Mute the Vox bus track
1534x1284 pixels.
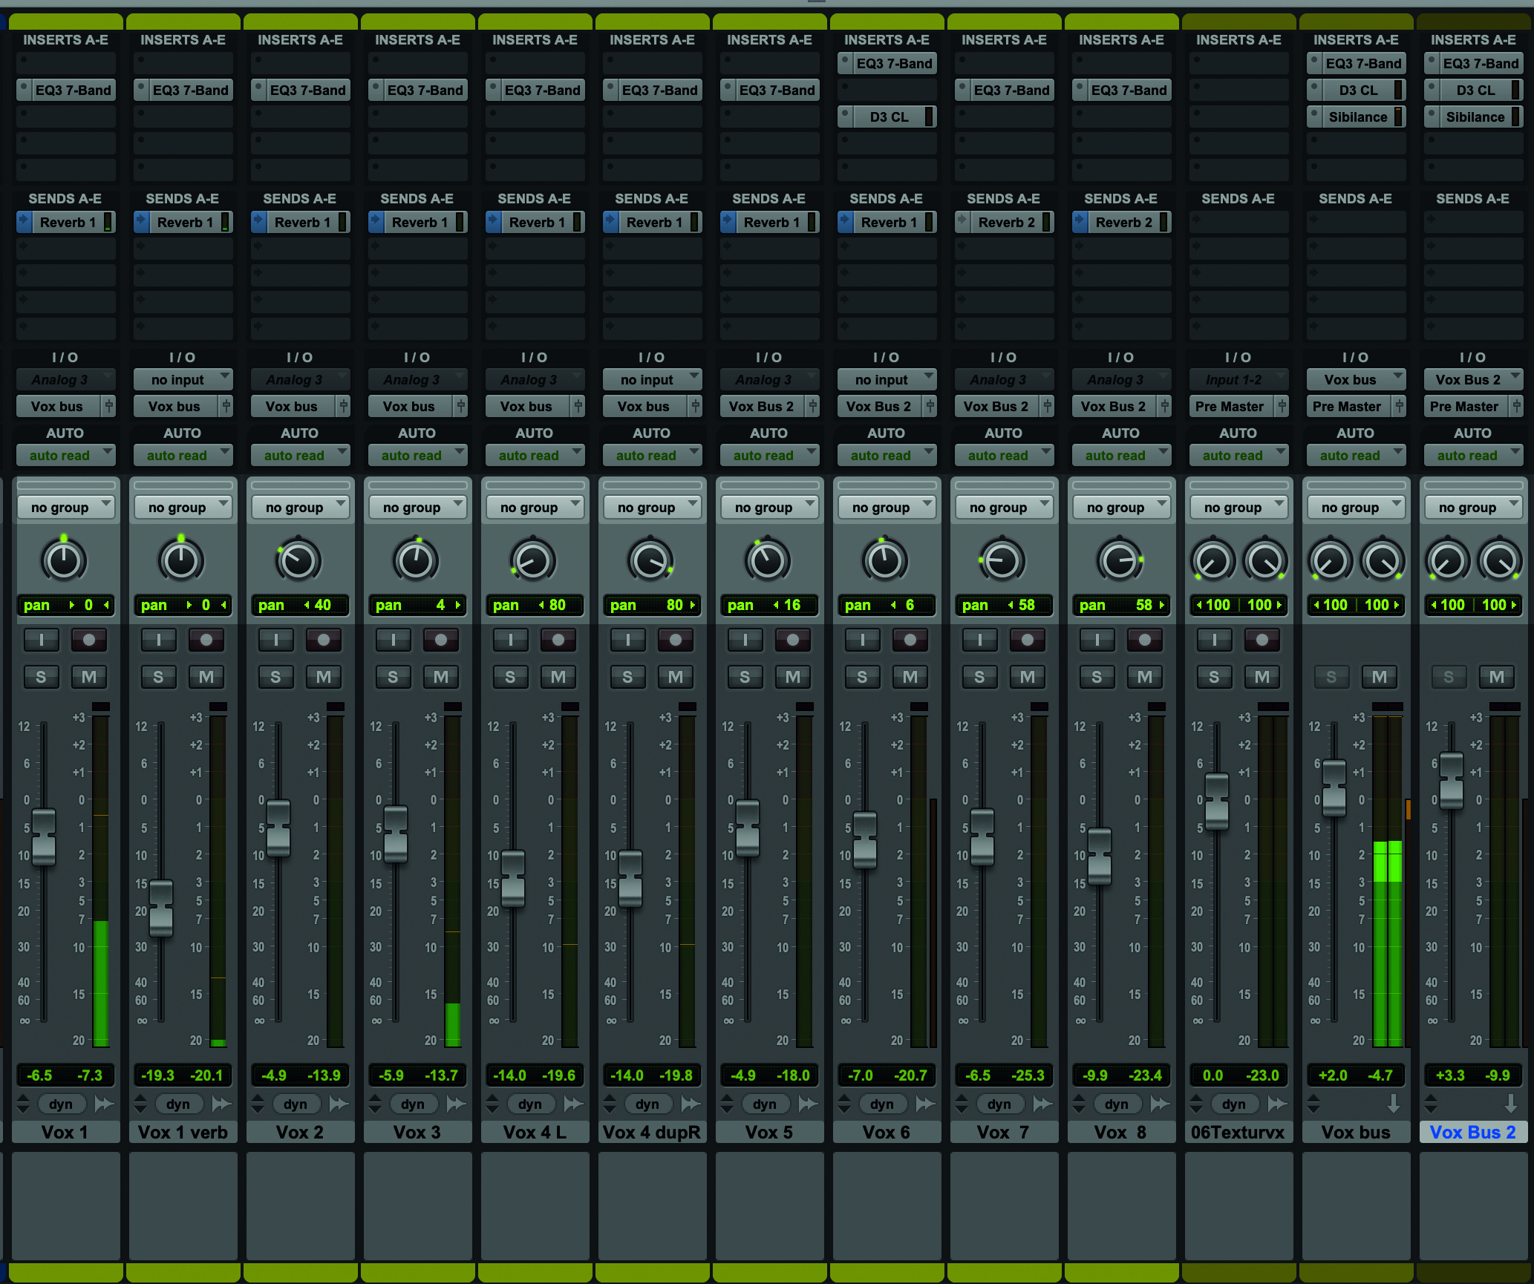[x=1380, y=676]
